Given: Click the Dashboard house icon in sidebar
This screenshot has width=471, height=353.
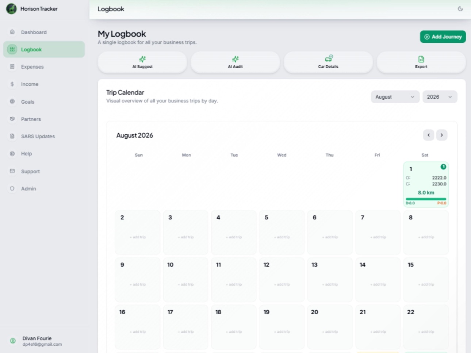Looking at the screenshot, I should 12,32.
